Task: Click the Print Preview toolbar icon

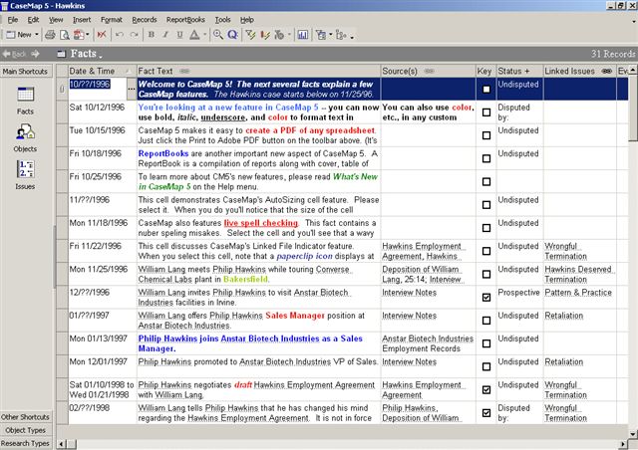Action: tap(67, 34)
